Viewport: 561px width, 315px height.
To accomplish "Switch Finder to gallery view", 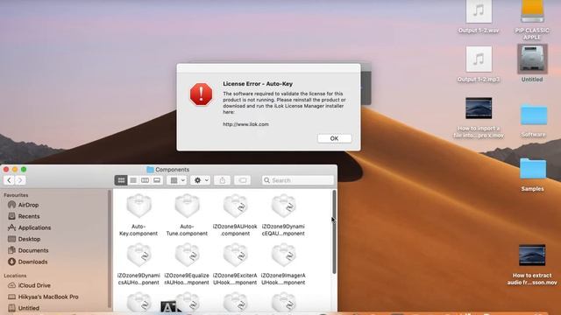I will coord(157,180).
